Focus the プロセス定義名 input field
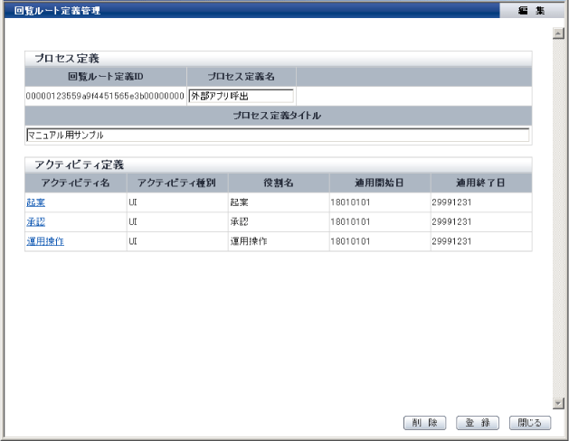The height and width of the screenshot is (441, 569). point(242,96)
